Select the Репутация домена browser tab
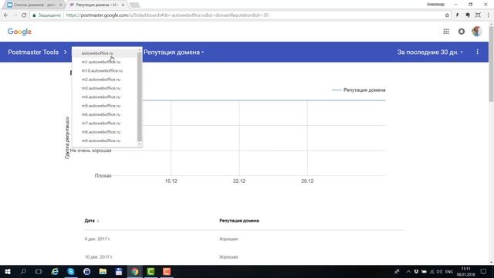This screenshot has width=494, height=278. click(96, 5)
